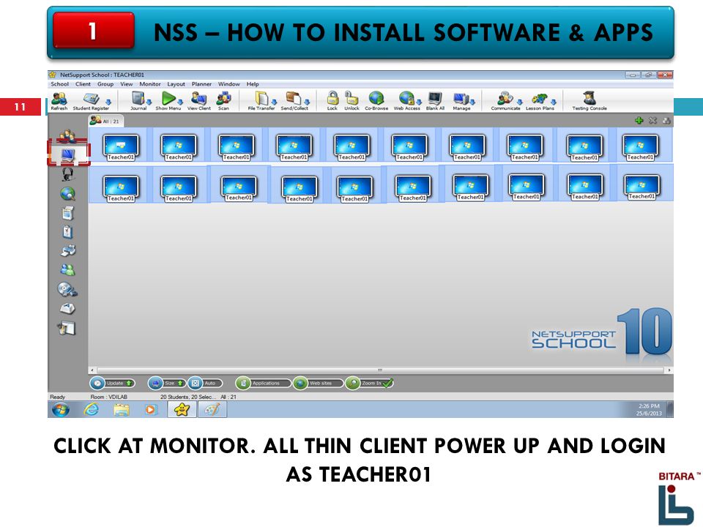Open the Monitor menu
Screen dimensions: 703x527
coord(149,83)
